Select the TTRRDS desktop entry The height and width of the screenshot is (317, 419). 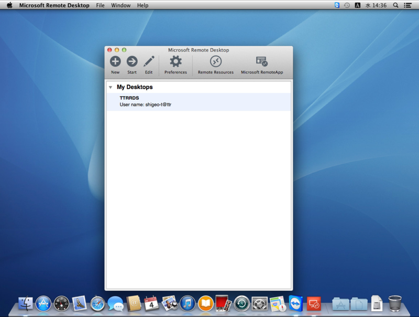(x=199, y=101)
